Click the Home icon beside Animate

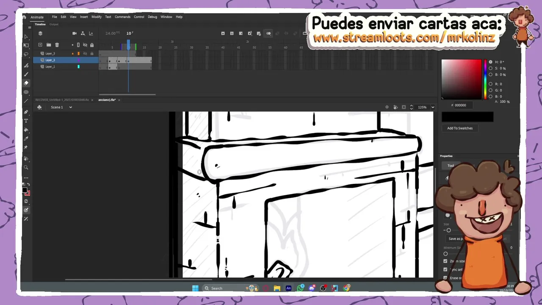pyautogui.click(x=25, y=17)
